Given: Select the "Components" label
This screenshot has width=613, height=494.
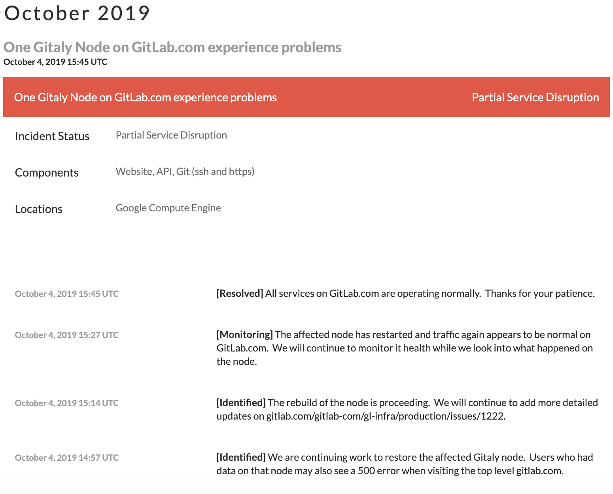Looking at the screenshot, I should [47, 173].
